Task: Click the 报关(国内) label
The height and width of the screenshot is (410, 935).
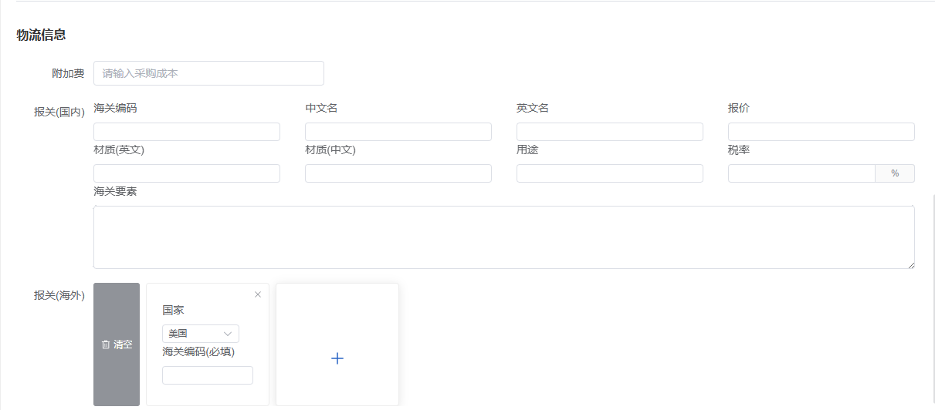Action: [59, 112]
